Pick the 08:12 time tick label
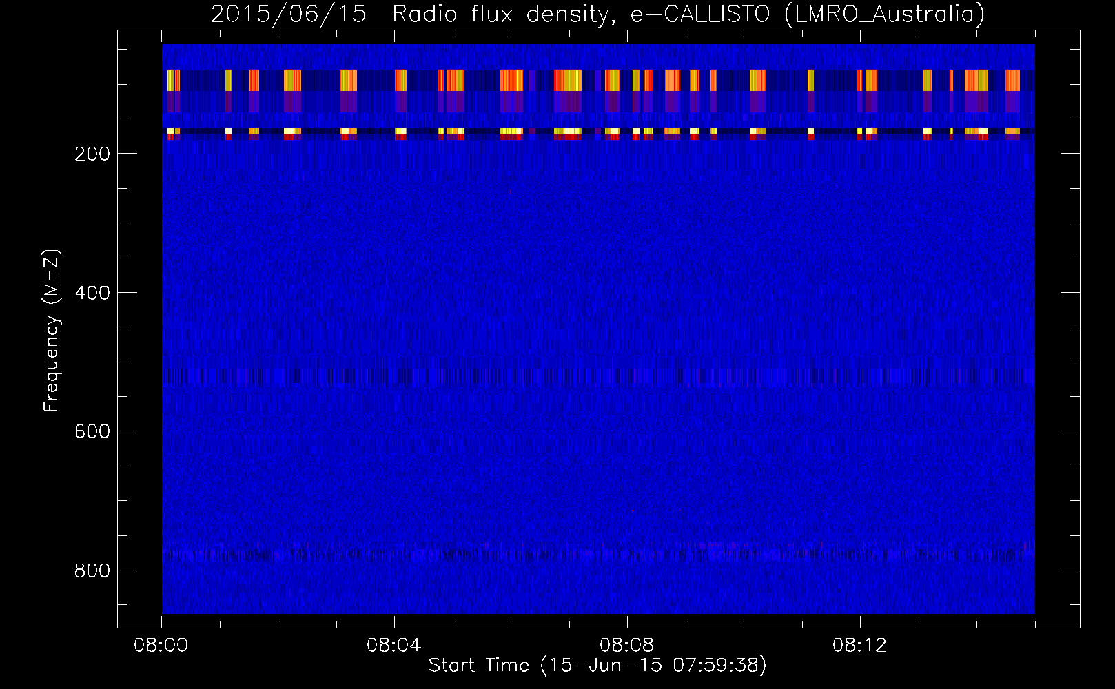This screenshot has height=689, width=1115. [x=859, y=646]
